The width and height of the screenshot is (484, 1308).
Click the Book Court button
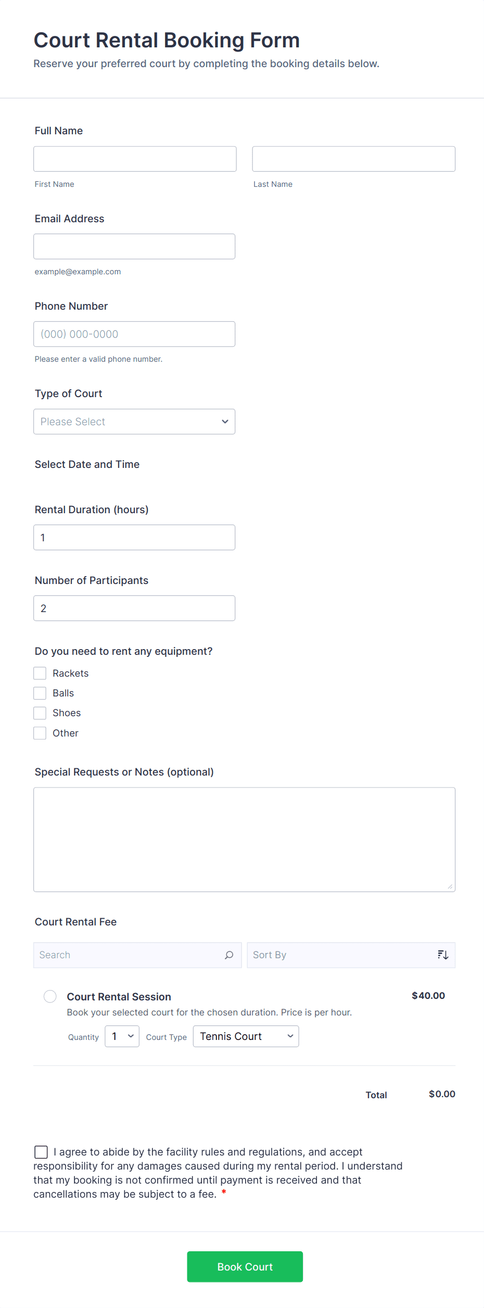(x=245, y=1267)
